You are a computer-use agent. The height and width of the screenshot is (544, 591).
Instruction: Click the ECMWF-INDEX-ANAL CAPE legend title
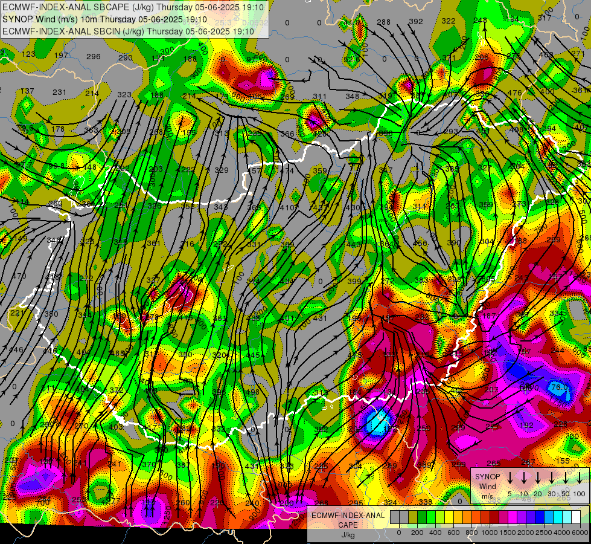click(348, 520)
